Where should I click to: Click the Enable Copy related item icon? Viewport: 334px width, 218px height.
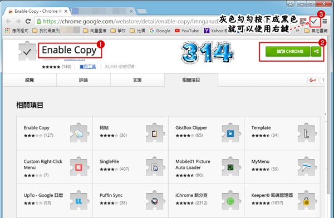point(79,133)
